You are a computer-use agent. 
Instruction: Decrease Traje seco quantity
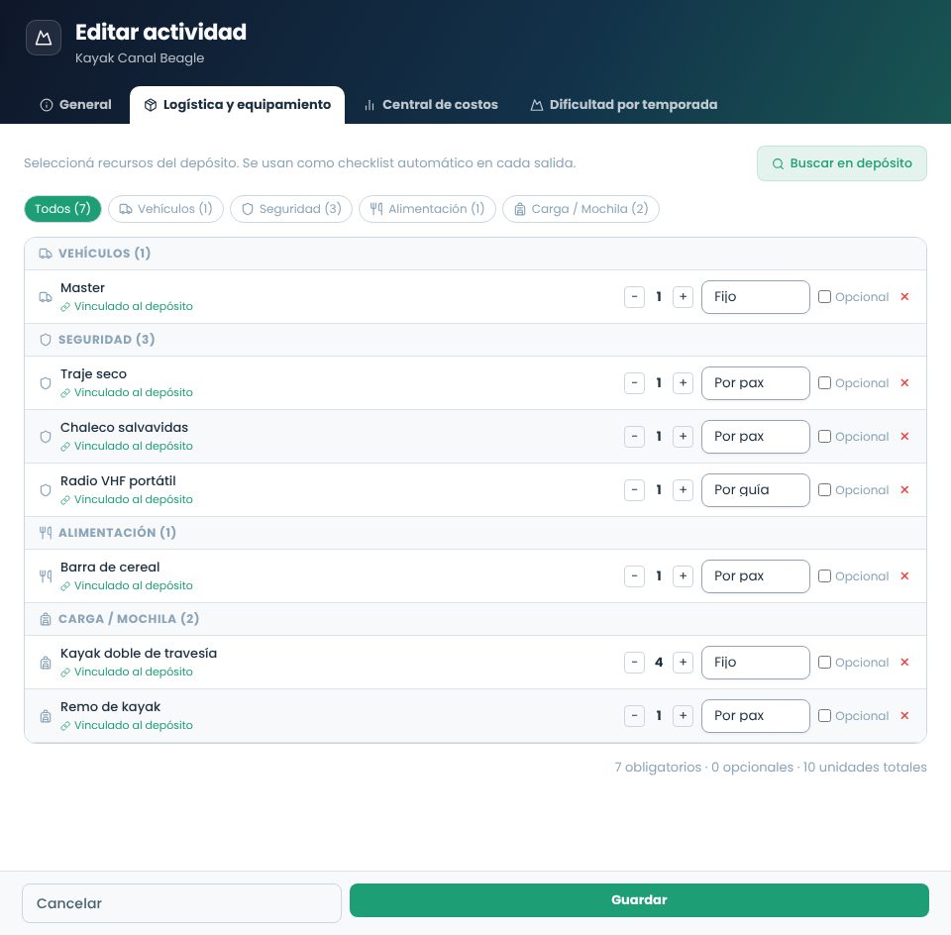[x=634, y=382]
